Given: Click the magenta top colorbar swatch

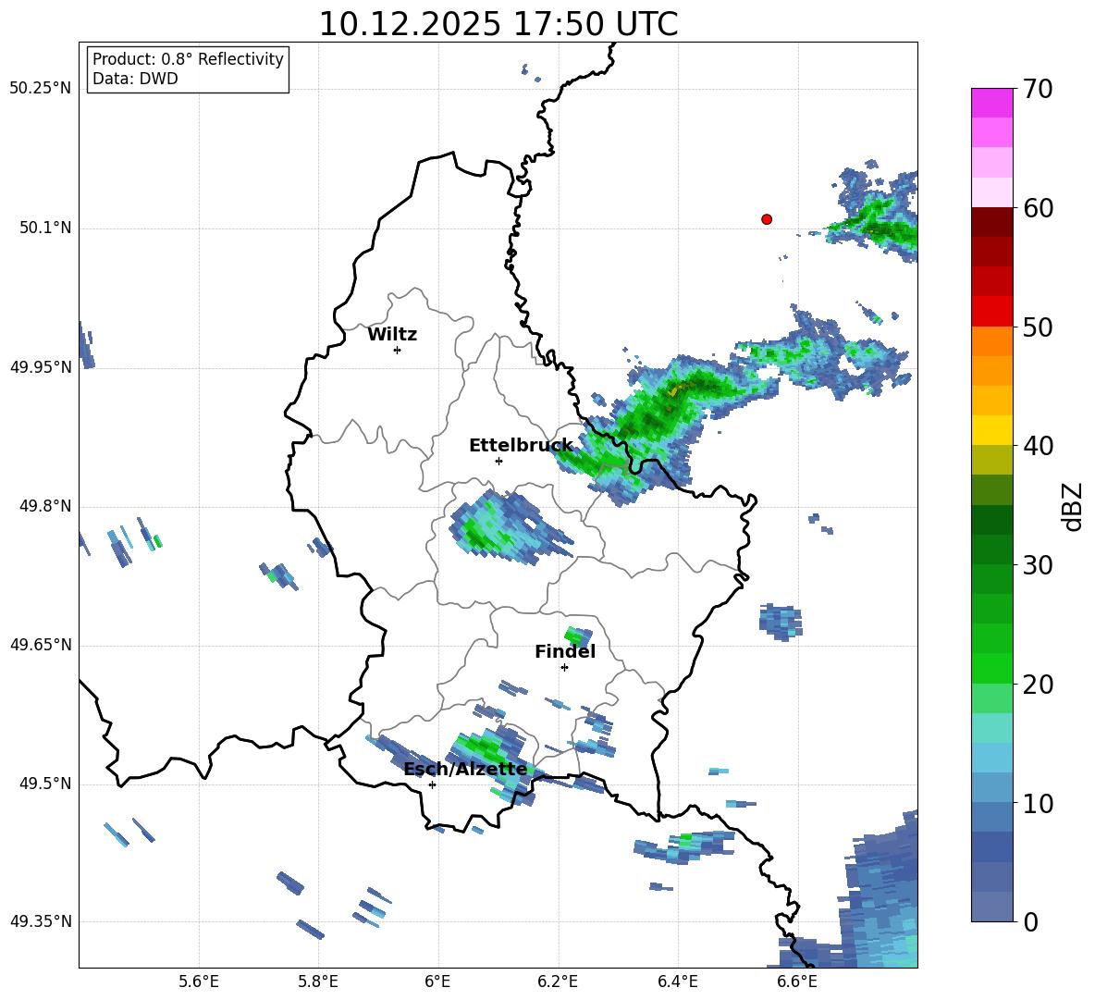Looking at the screenshot, I should click(991, 103).
